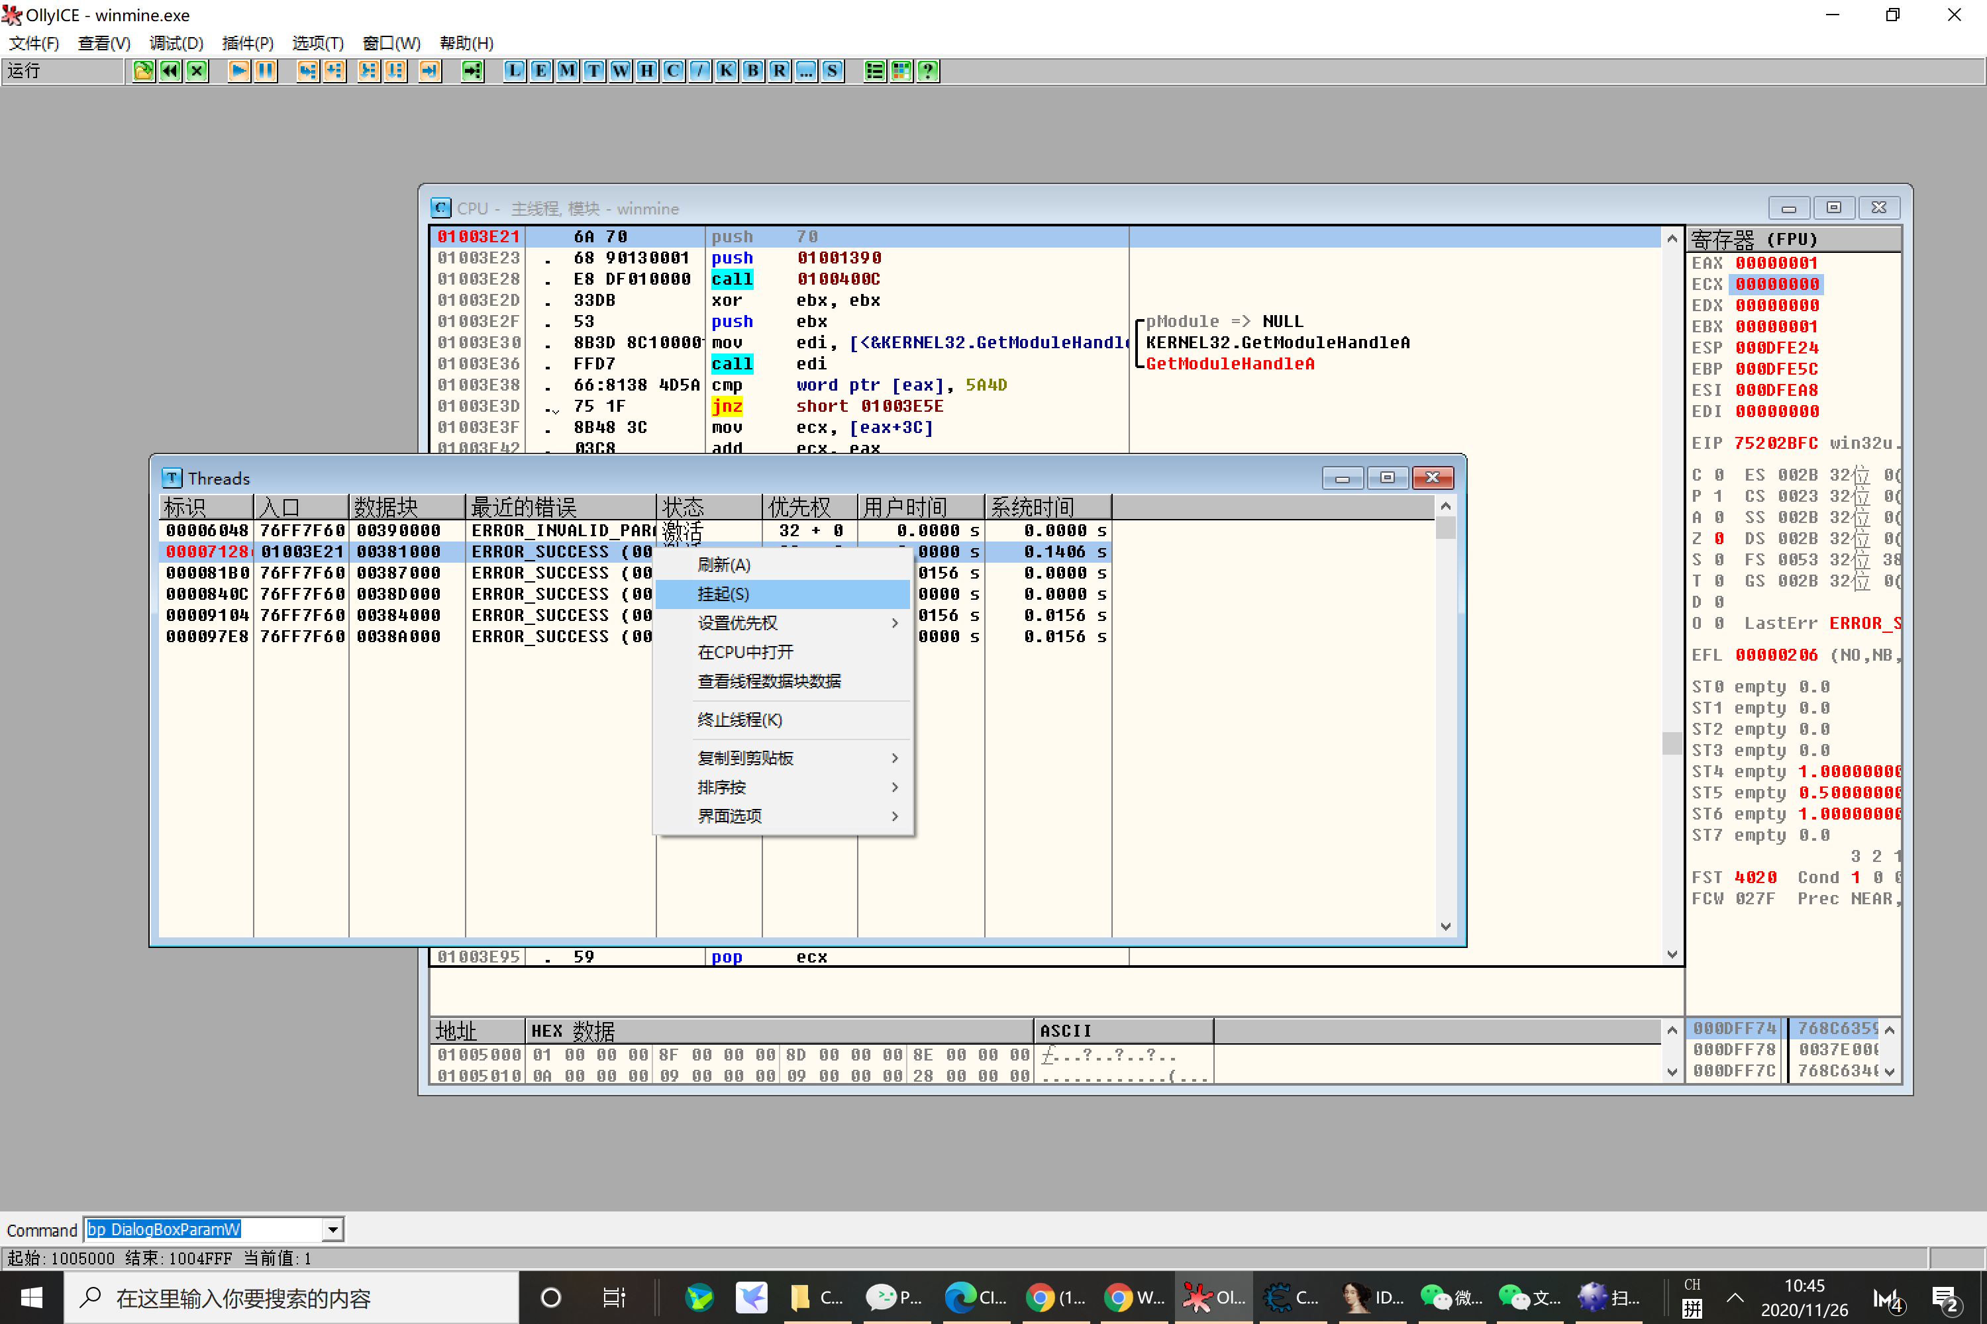Screen dimensions: 1987x1324
Task: Open Breakpoints window with B button
Action: pos(752,71)
